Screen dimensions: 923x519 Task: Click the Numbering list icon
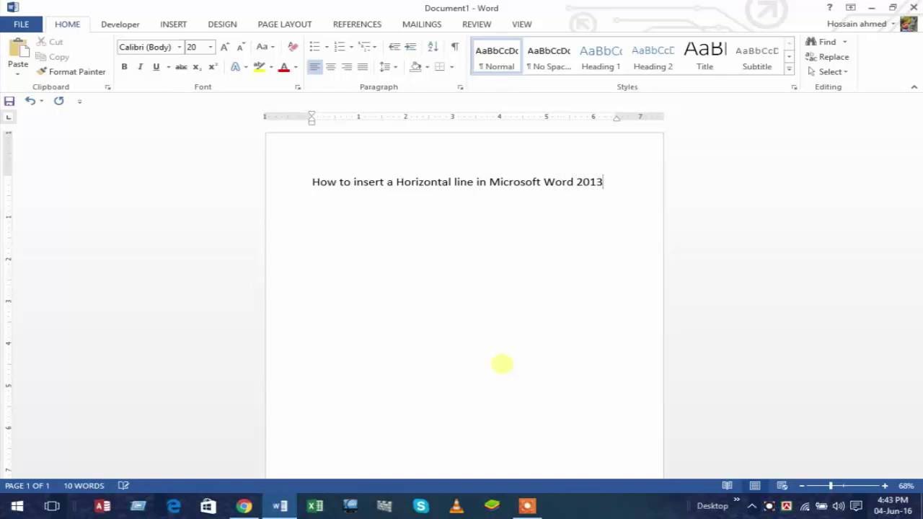coord(340,47)
